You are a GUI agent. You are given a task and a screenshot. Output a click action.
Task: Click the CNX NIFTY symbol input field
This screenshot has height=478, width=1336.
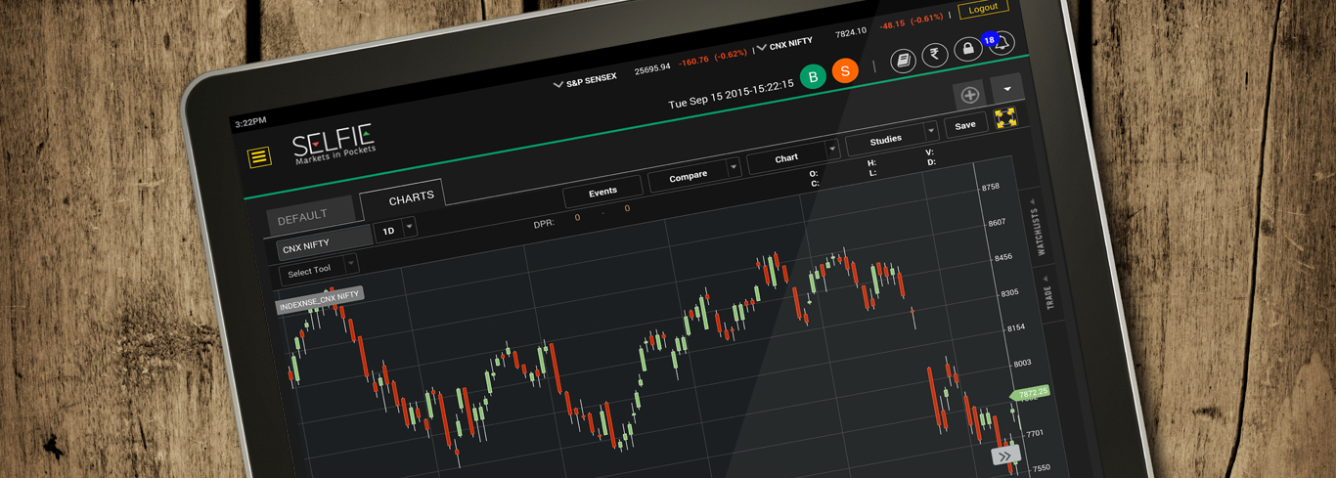324,242
